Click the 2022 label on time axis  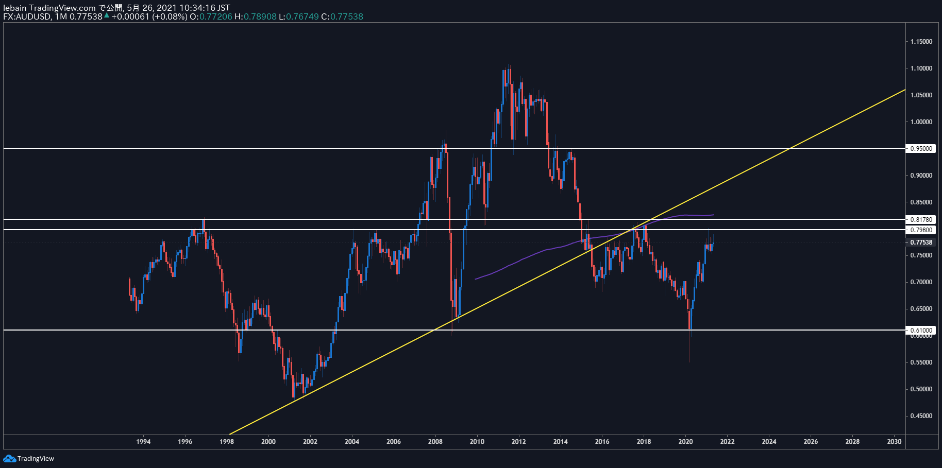pos(727,442)
